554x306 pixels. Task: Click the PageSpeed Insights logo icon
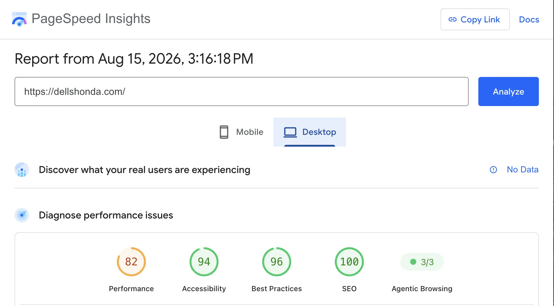[19, 19]
